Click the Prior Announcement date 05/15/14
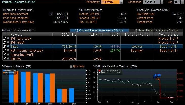185x105 pixels. click(x=62, y=18)
